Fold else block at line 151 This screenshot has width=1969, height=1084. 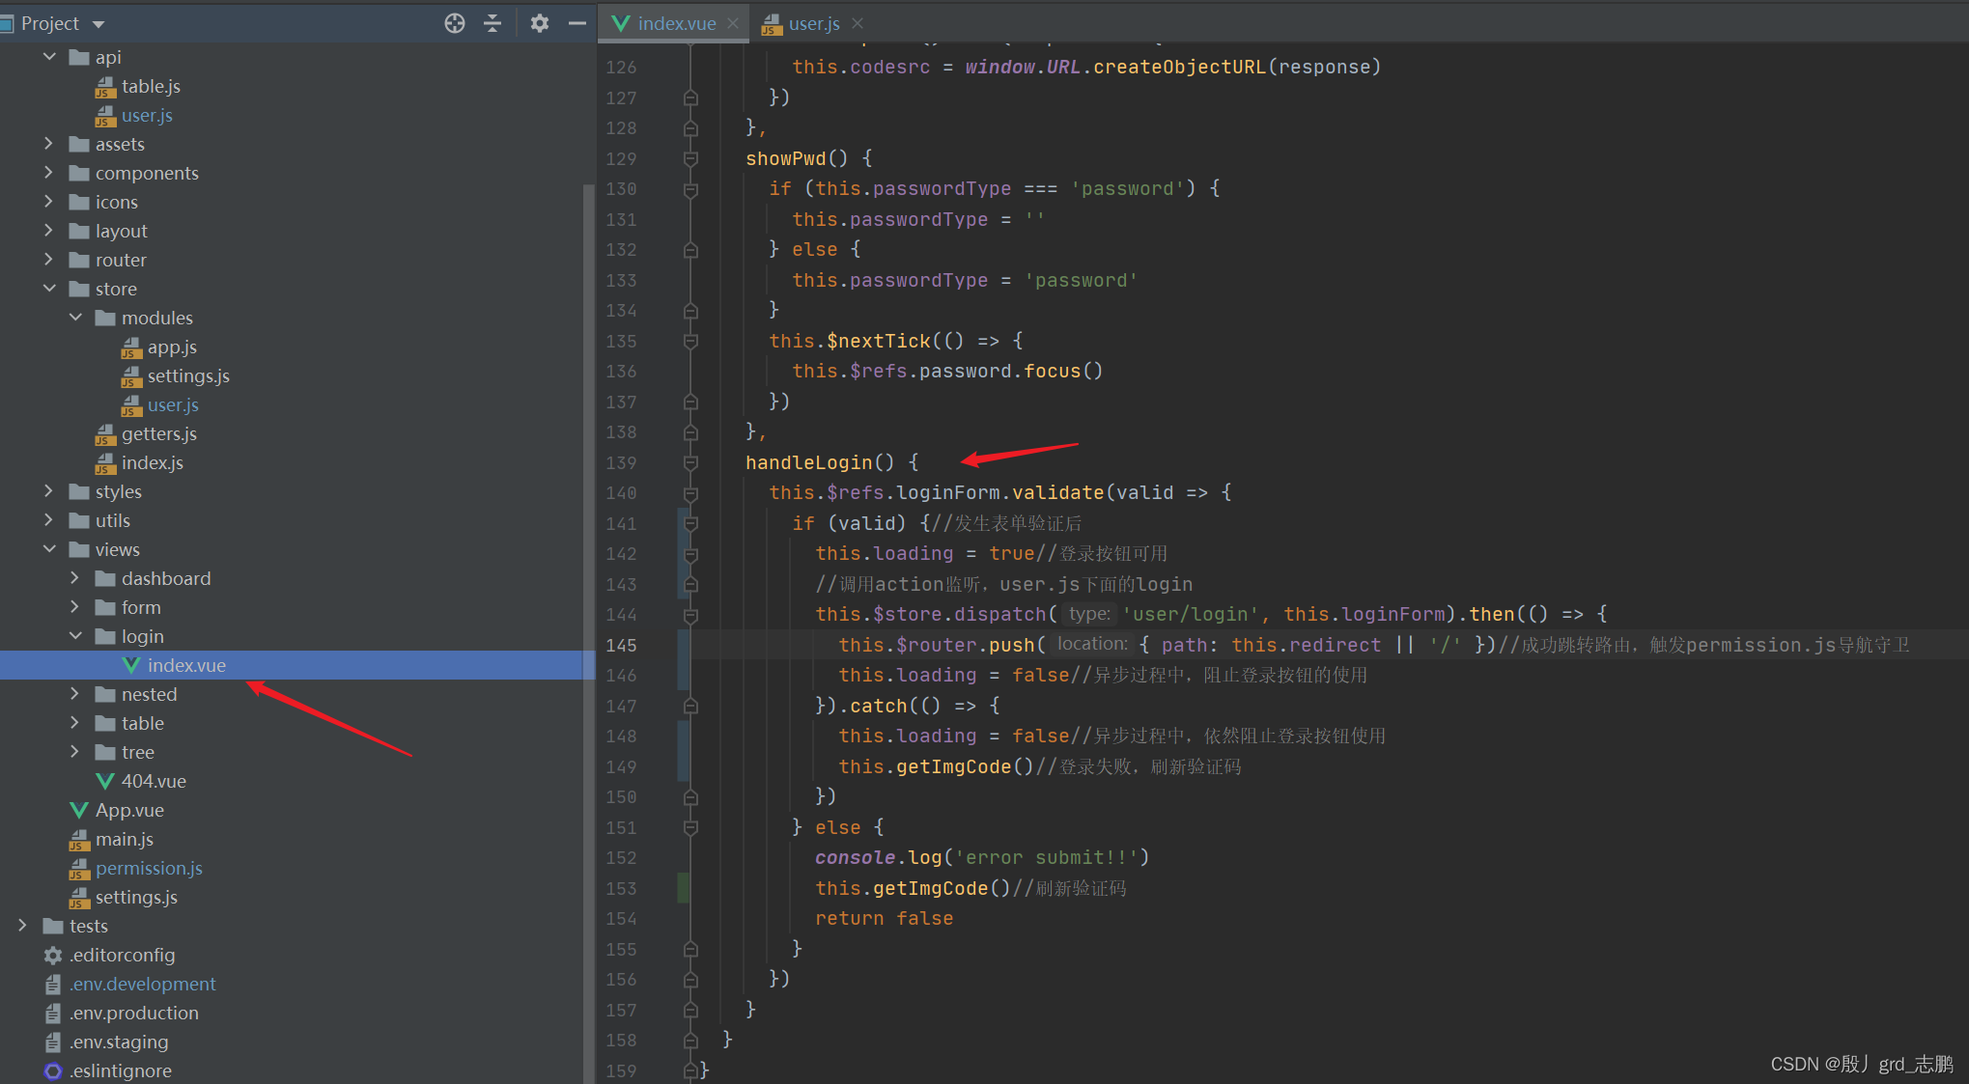(x=690, y=827)
